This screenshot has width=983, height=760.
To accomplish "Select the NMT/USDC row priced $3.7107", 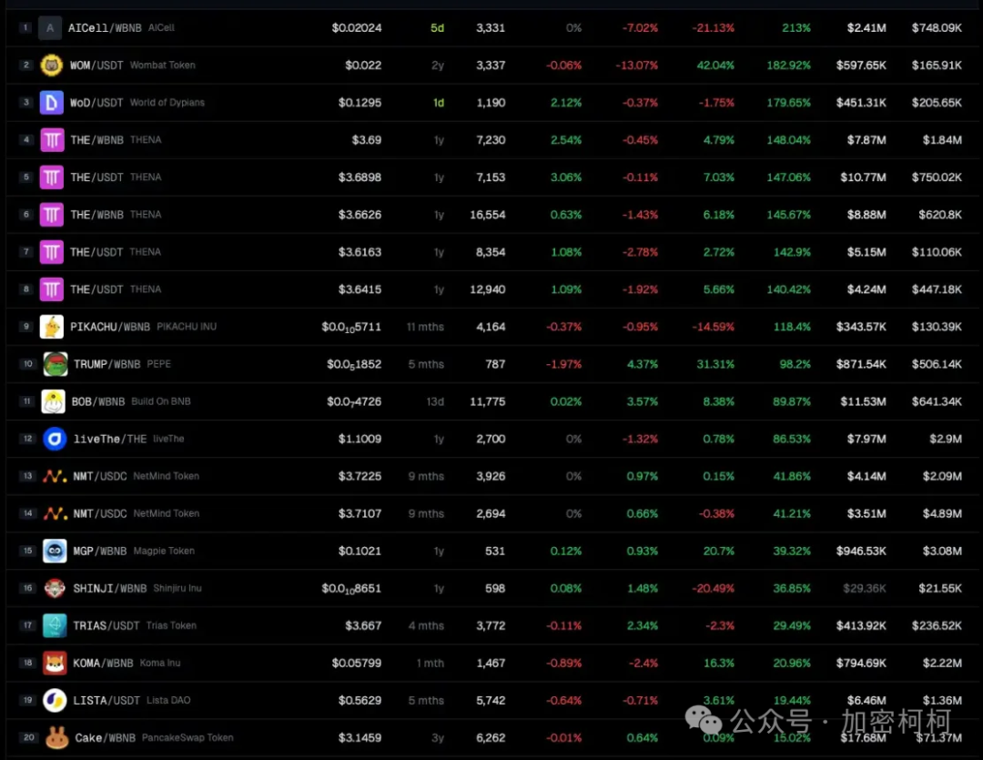I will click(100, 513).
